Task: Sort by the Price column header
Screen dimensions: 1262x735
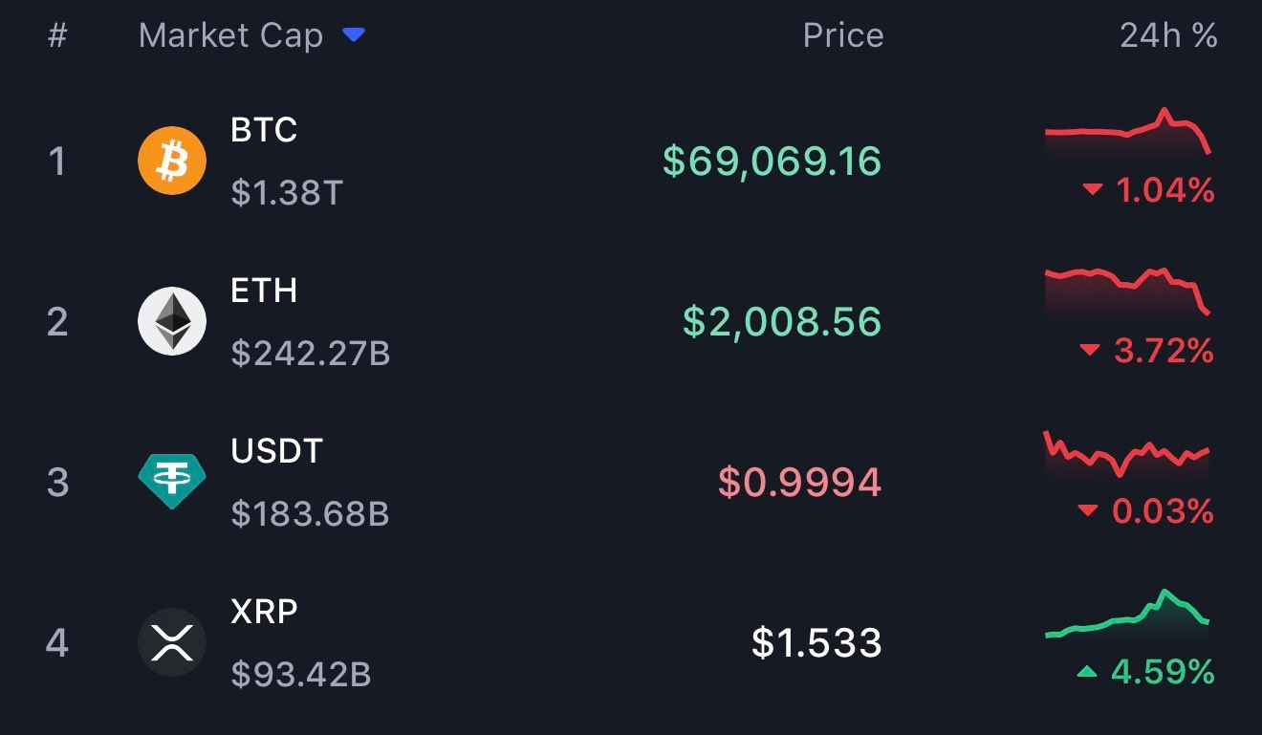Action: [842, 36]
